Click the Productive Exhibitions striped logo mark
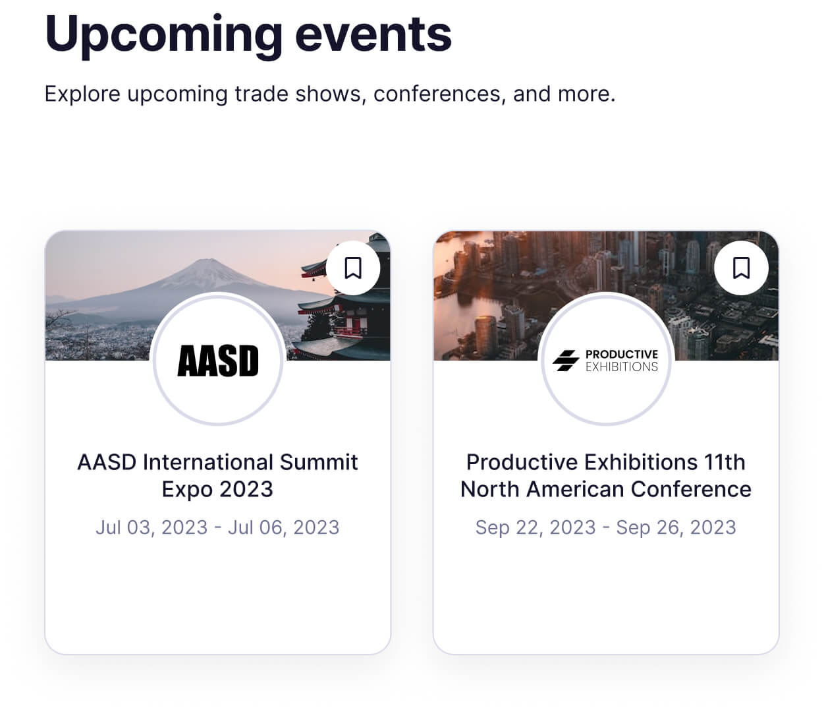 click(565, 361)
